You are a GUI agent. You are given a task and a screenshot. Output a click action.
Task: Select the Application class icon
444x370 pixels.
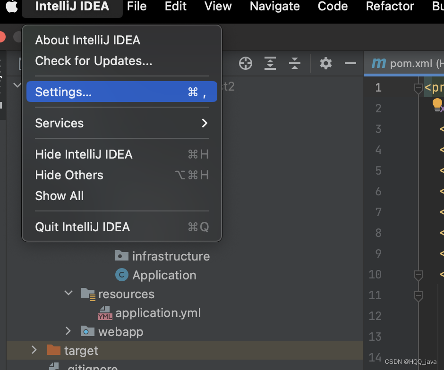(122, 275)
